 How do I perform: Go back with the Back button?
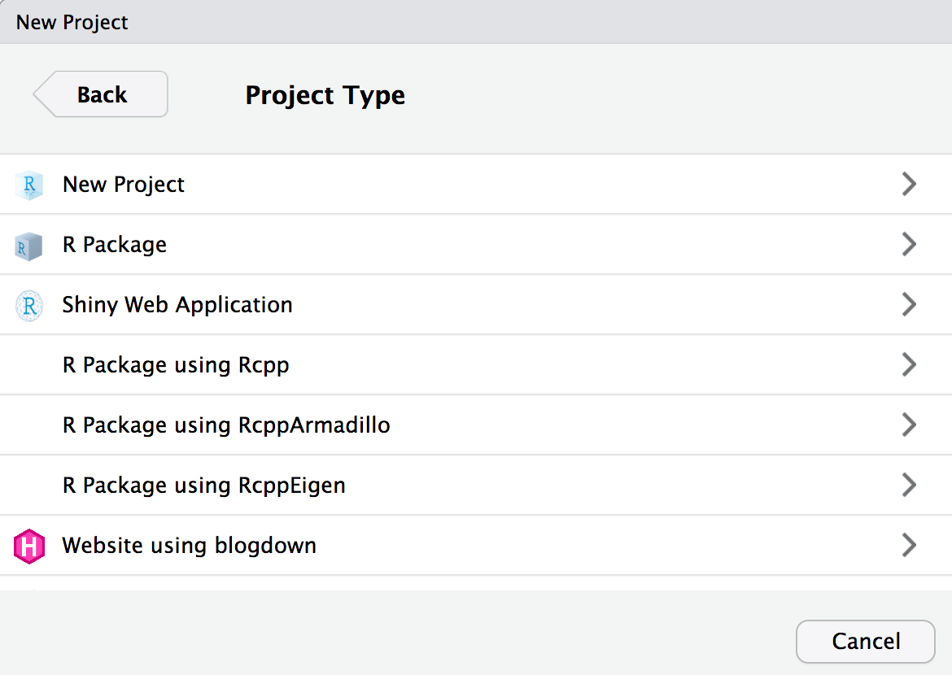[x=102, y=94]
